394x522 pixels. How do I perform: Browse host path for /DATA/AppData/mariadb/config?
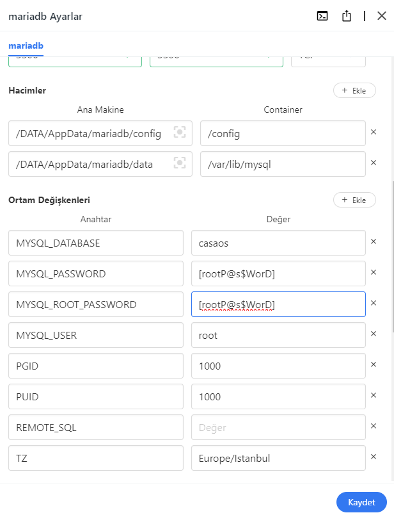(x=180, y=132)
